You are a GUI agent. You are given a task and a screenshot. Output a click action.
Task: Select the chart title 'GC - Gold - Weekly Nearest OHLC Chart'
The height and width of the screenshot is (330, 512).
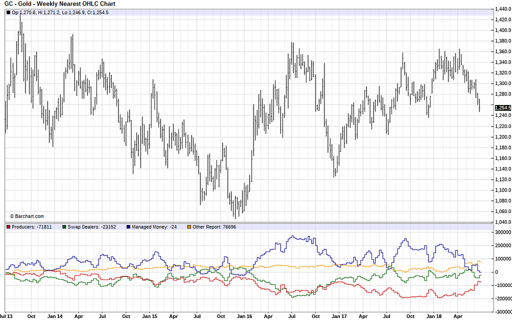click(x=60, y=4)
